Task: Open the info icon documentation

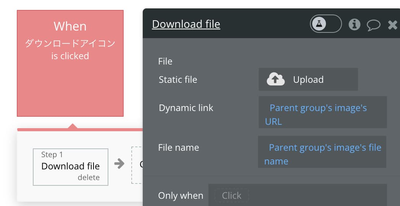Action: (x=354, y=24)
